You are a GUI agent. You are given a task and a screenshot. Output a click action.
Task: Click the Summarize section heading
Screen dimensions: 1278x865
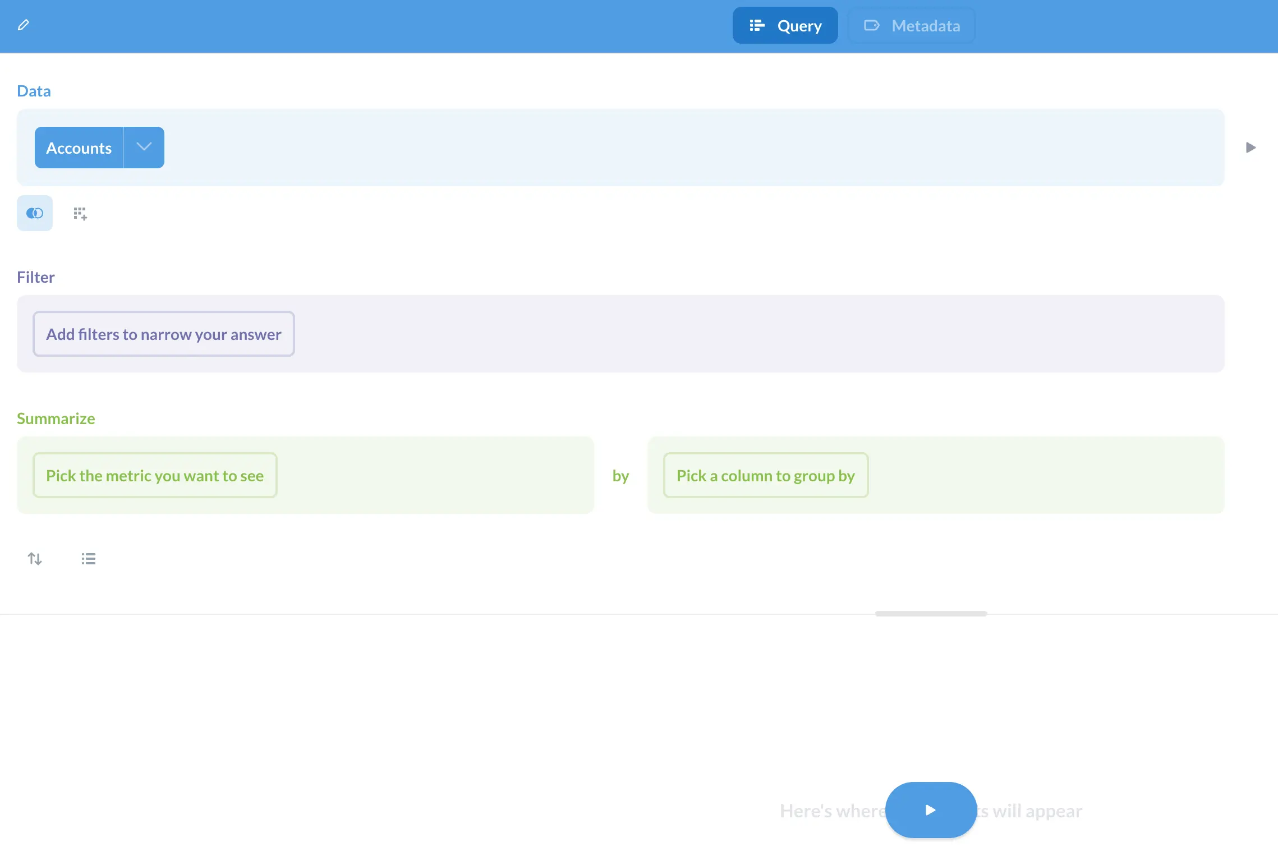click(x=56, y=418)
